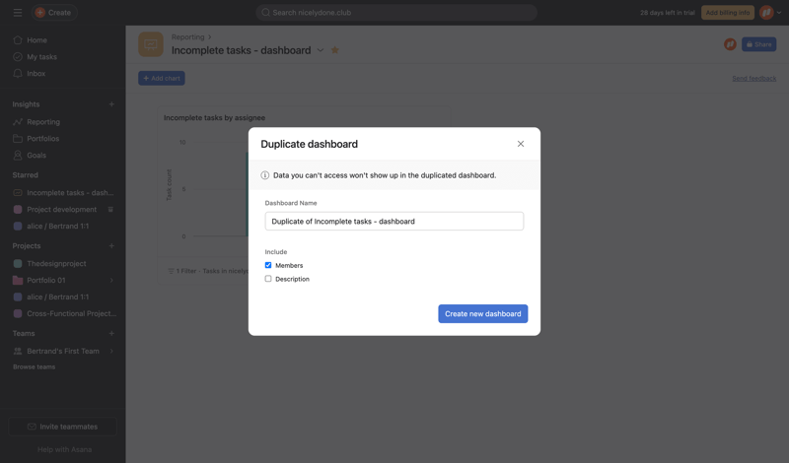The height and width of the screenshot is (463, 789).
Task: Click Browse teams link
Action: tap(35, 367)
